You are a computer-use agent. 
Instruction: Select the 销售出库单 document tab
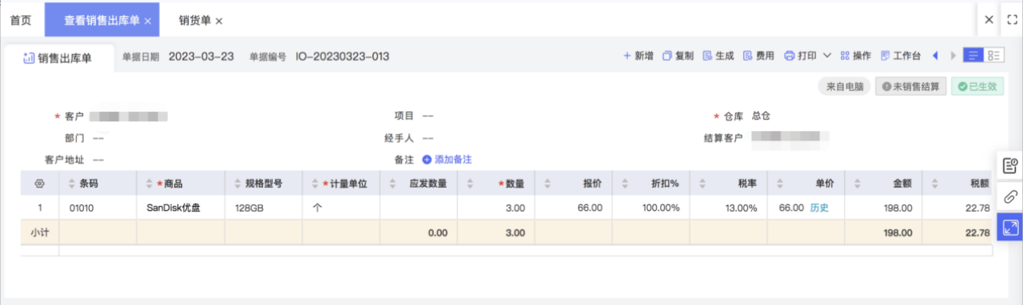coord(58,57)
